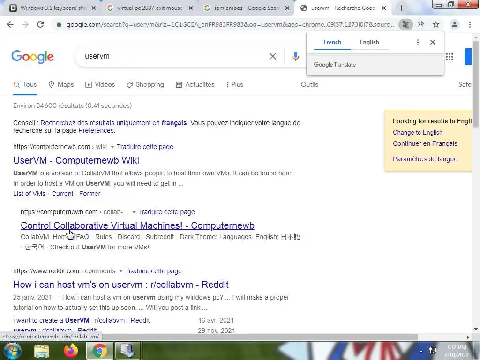Select the Vidéos search filter
This screenshot has width=480, height=360.
click(100, 85)
